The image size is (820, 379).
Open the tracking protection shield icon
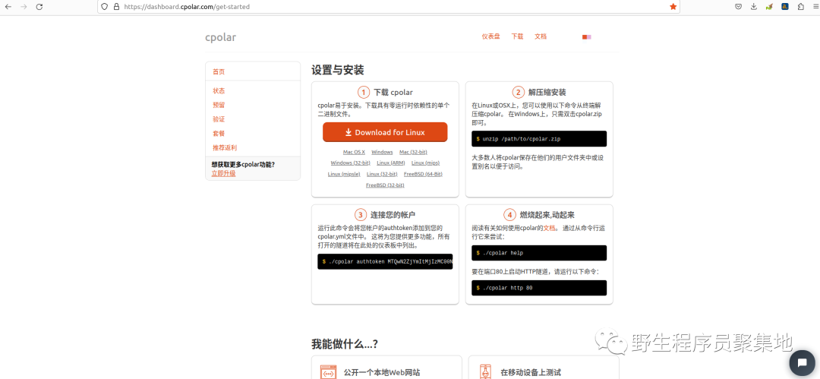point(104,7)
